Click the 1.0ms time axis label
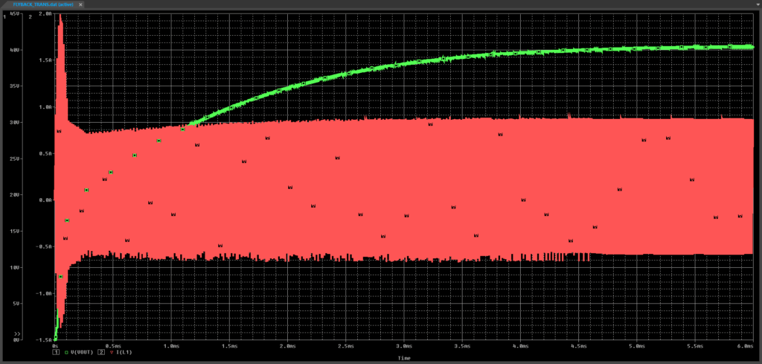Viewport: 762px width, 364px height. 171,346
